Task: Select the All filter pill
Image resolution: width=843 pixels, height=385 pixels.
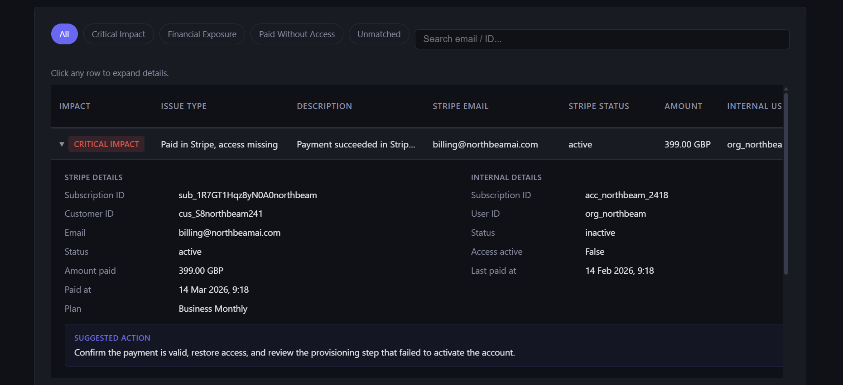Action: pyautogui.click(x=64, y=34)
